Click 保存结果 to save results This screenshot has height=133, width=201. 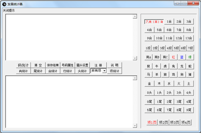pyautogui.click(x=53, y=65)
